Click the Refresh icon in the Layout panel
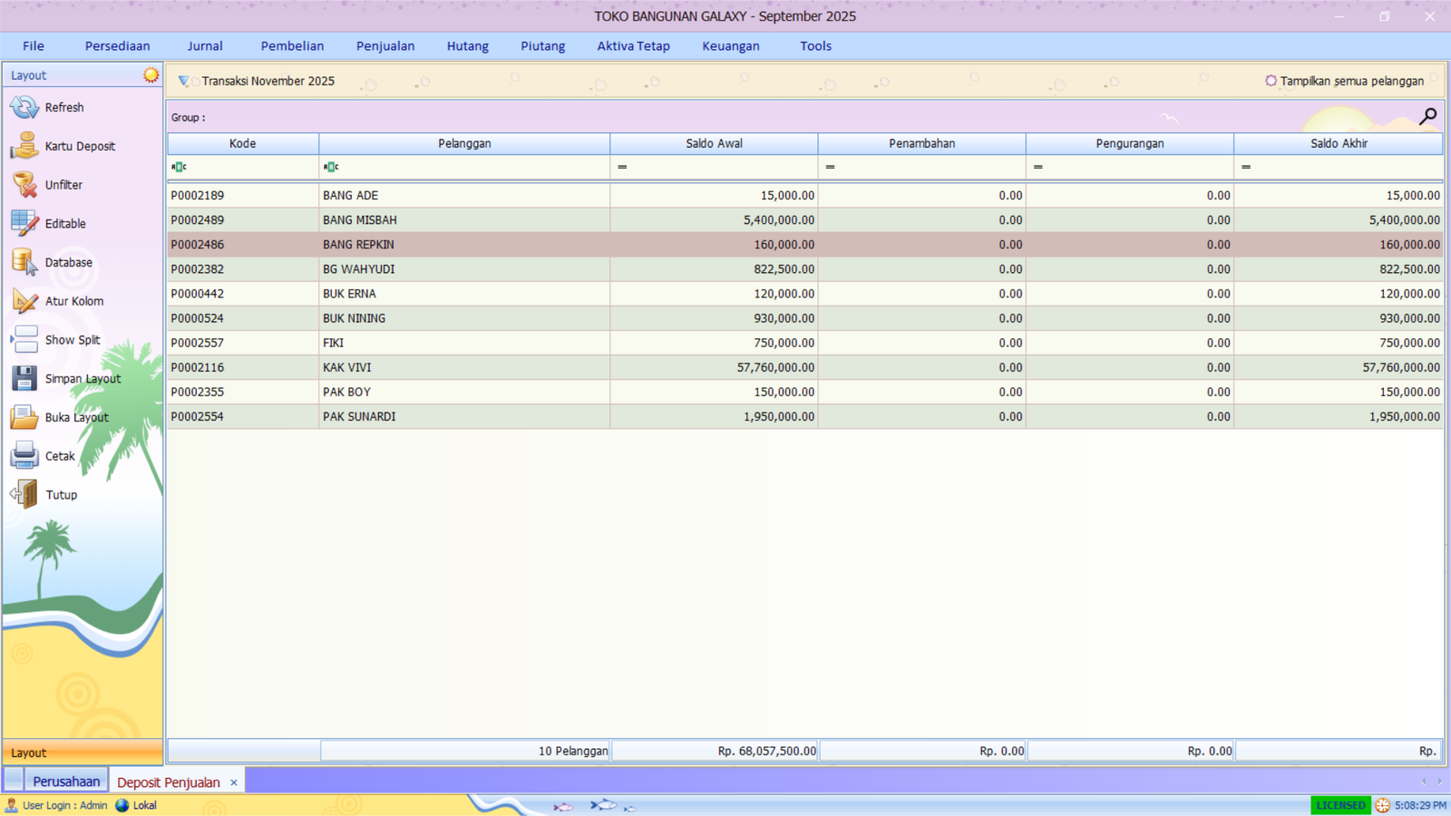The height and width of the screenshot is (816, 1451). tap(22, 107)
